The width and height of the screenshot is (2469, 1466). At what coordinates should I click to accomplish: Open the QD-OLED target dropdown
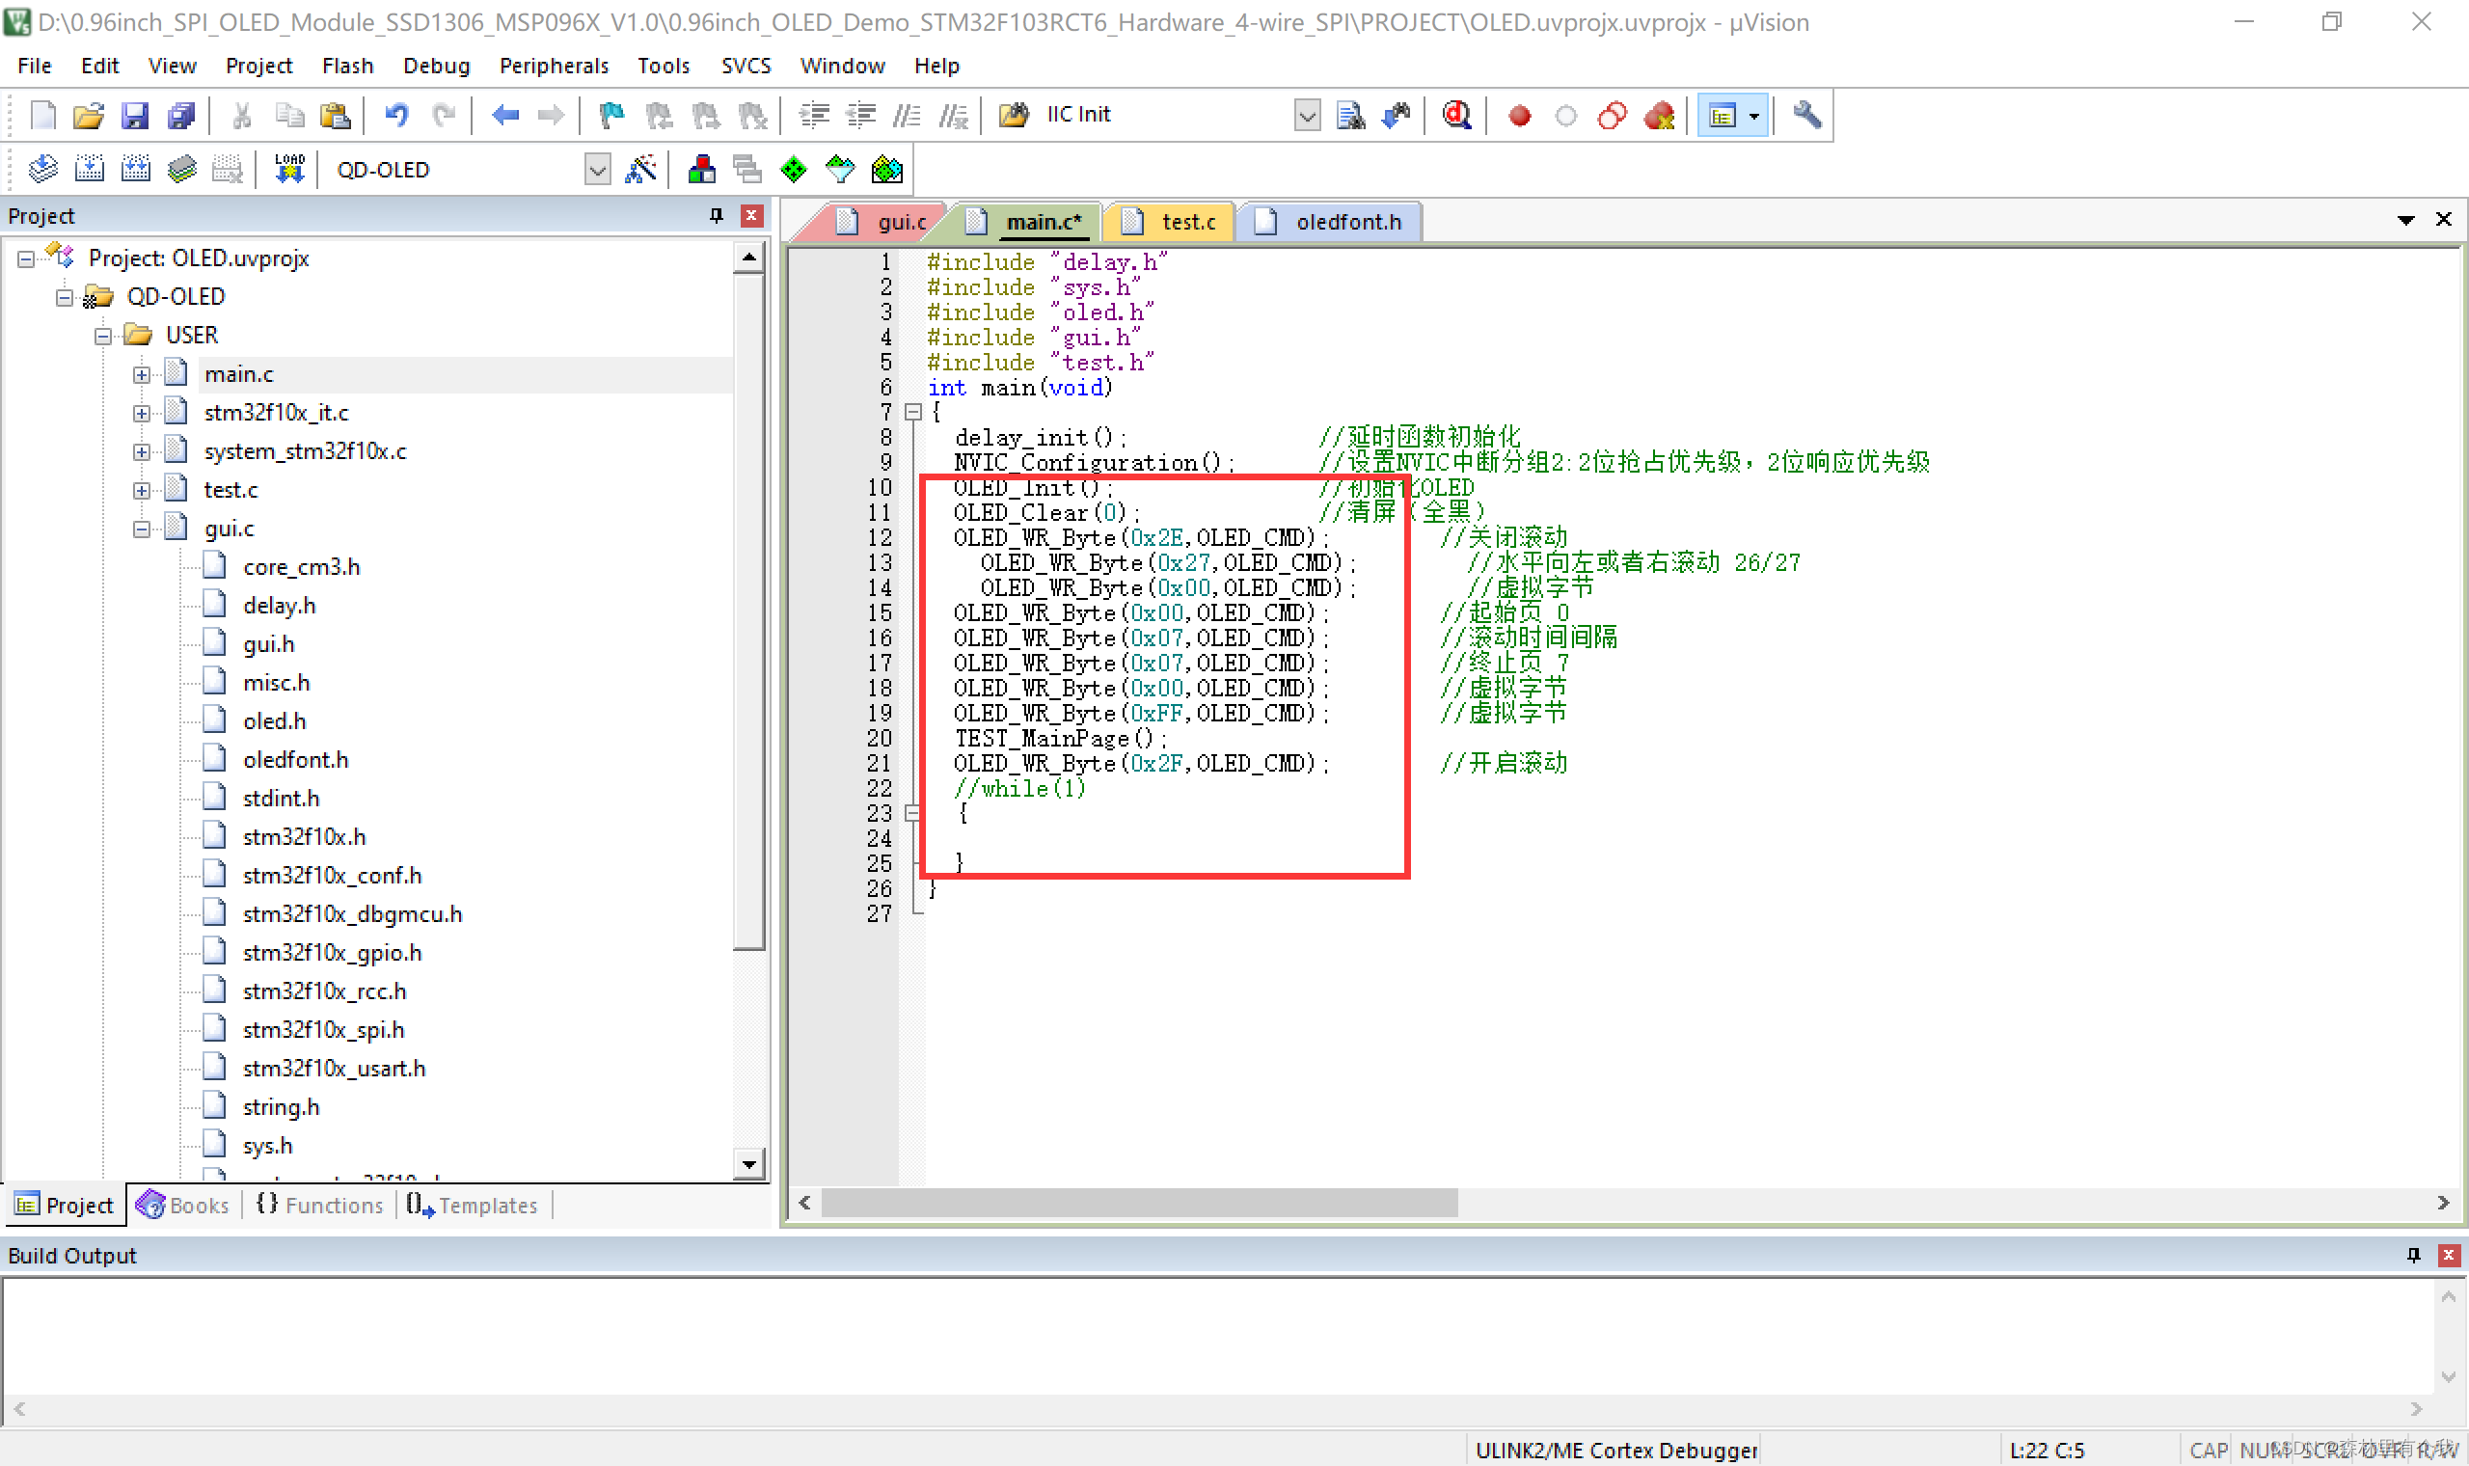598,170
